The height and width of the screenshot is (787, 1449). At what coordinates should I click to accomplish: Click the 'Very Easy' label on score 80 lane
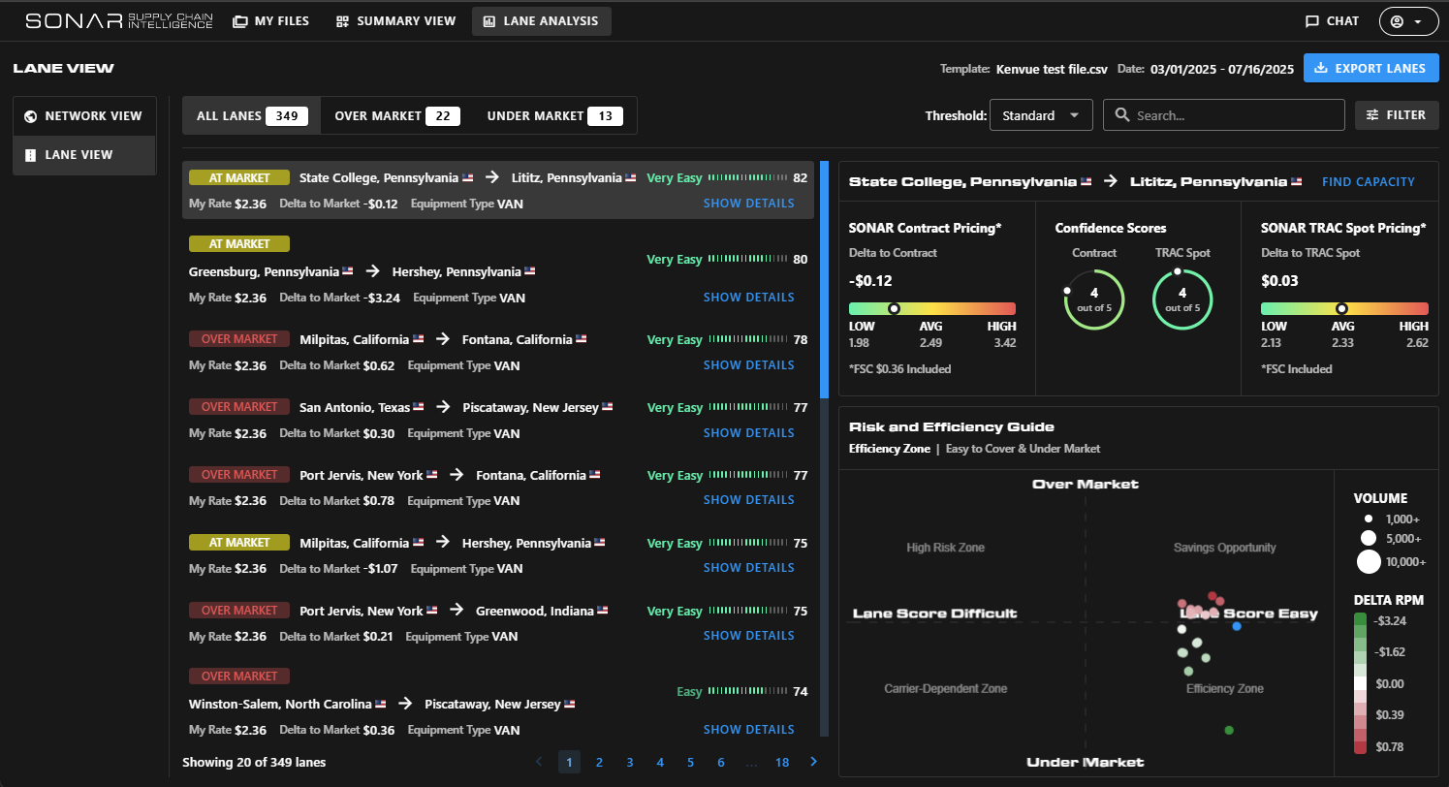click(675, 259)
